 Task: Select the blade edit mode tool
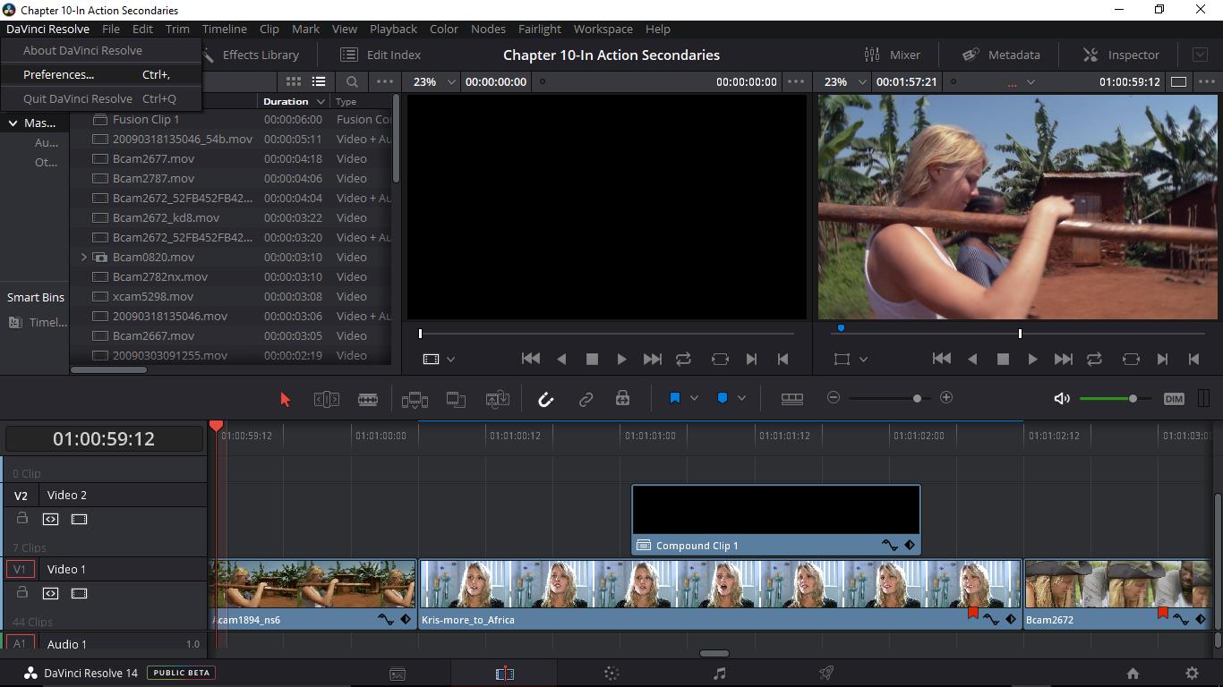pos(368,399)
